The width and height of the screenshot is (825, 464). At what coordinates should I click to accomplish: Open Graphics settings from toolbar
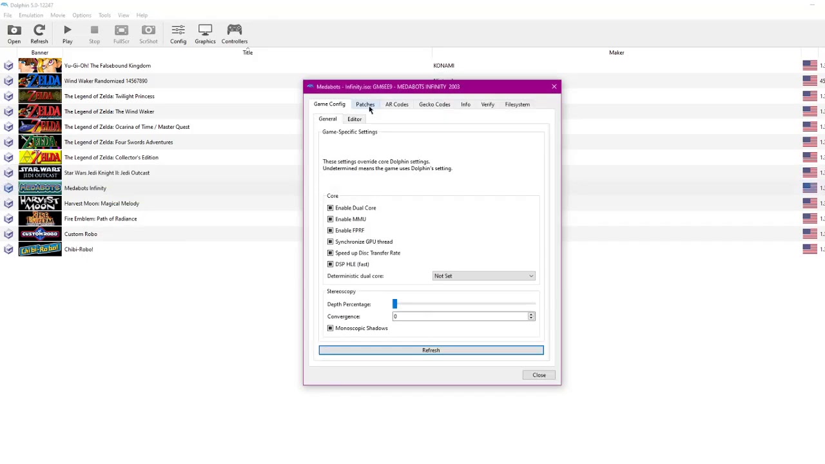point(205,34)
